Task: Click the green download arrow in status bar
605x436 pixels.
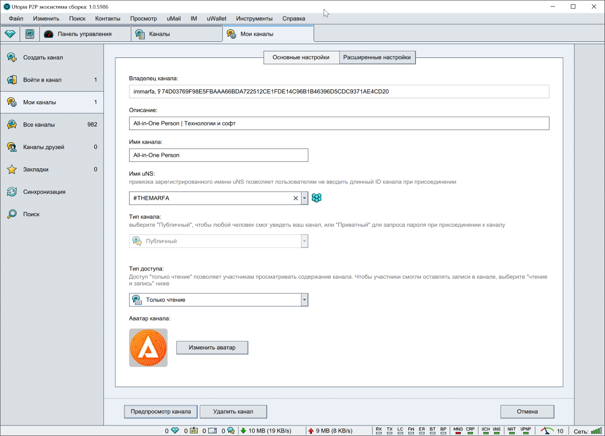Action: (x=244, y=431)
